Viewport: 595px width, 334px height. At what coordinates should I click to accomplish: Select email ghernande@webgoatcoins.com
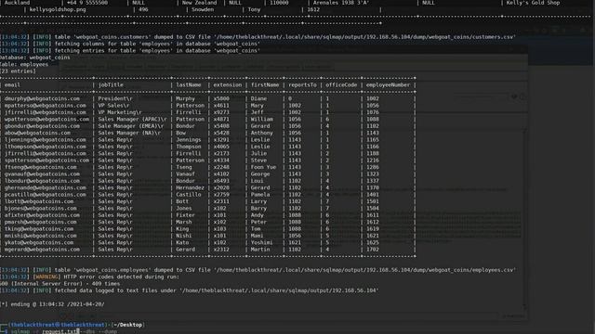(46, 187)
